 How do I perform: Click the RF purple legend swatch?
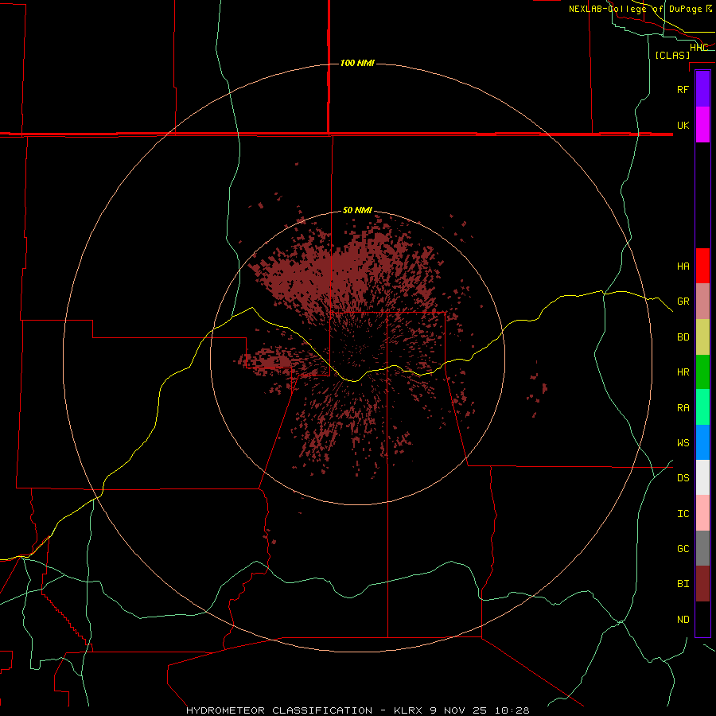[x=702, y=89]
